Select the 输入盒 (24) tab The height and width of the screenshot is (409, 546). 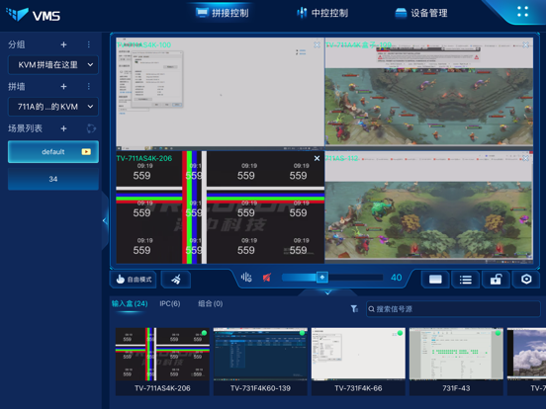130,303
